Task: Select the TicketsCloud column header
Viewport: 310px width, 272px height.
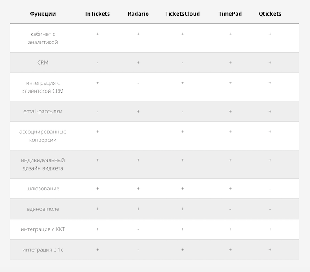Action: pyautogui.click(x=182, y=14)
